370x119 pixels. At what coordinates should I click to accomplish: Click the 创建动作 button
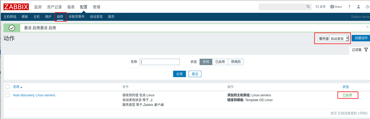361,38
